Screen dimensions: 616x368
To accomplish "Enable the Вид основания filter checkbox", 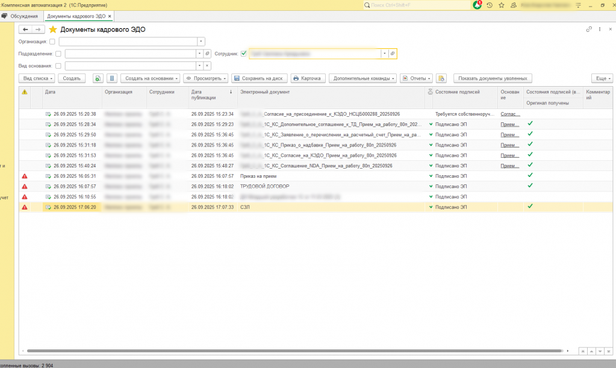I will coord(58,66).
